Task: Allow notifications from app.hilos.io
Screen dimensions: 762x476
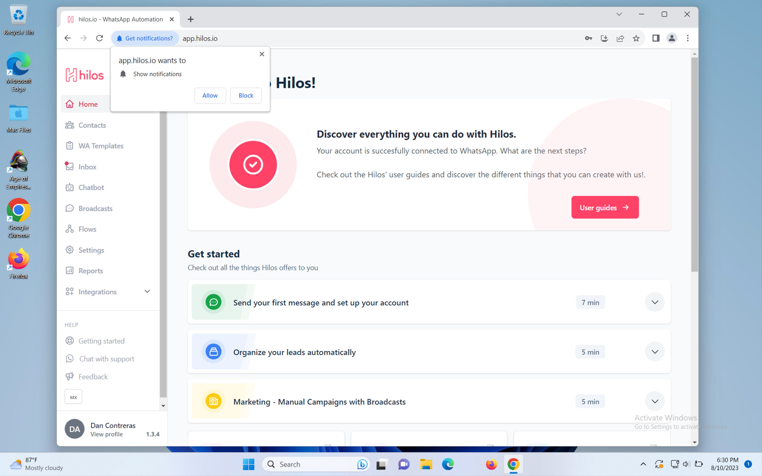Action: pyautogui.click(x=210, y=95)
